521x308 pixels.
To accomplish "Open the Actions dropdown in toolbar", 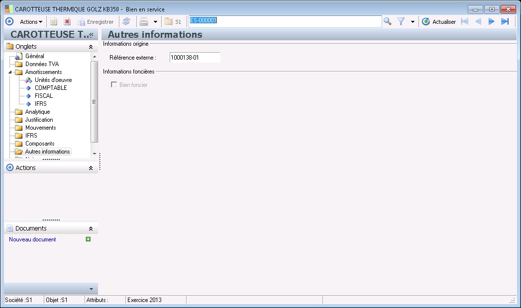I will pos(31,22).
